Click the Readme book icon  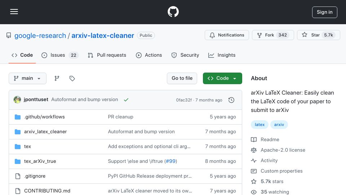coord(254,139)
